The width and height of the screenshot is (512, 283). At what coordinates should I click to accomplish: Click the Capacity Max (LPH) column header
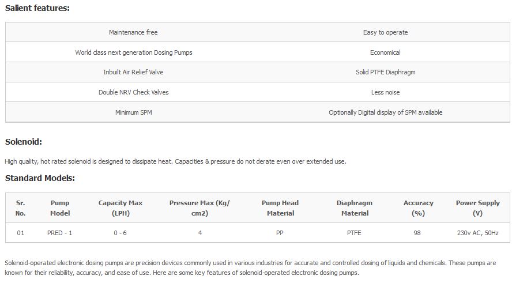121,208
